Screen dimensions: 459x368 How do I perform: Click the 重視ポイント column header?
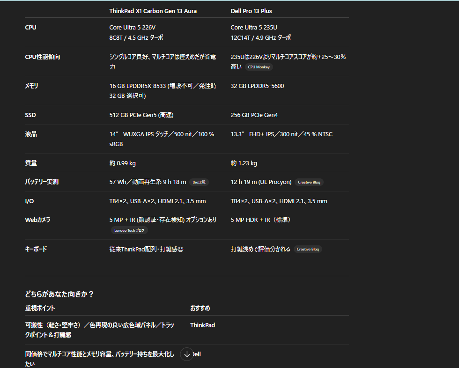pos(40,308)
